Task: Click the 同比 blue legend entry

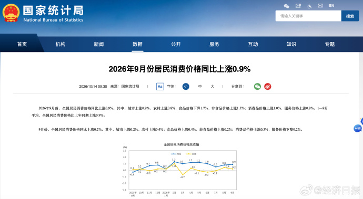Action: [176, 154]
